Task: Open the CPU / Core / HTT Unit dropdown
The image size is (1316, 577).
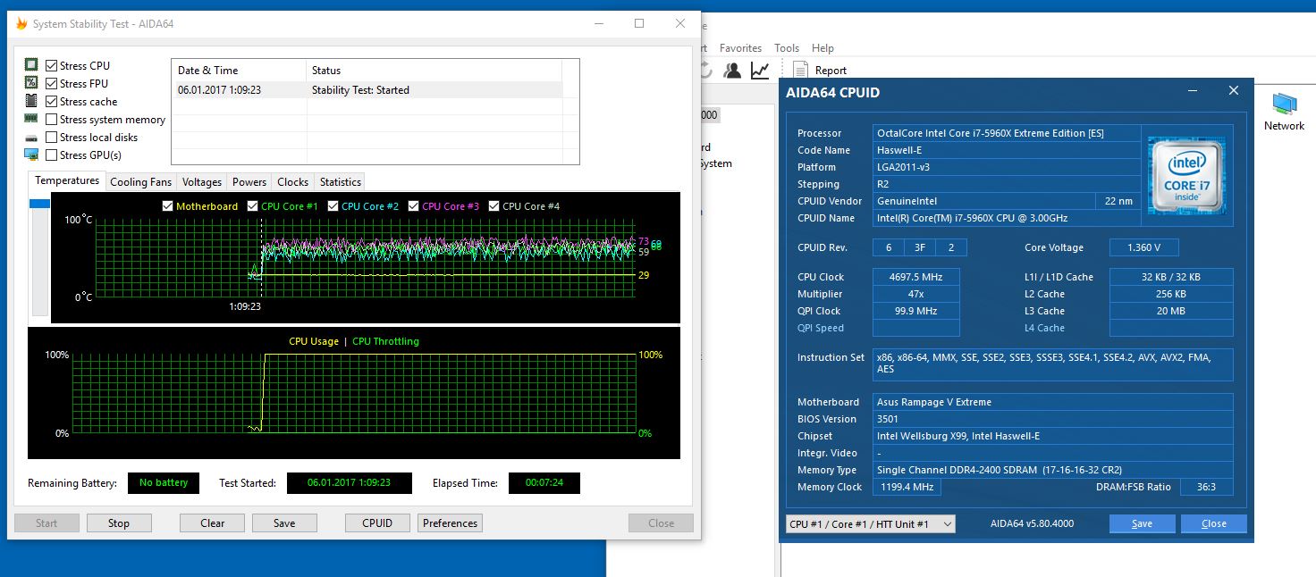Action: tap(870, 524)
